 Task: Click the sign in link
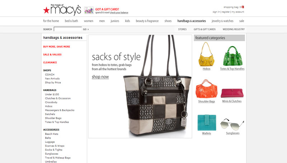(216, 12)
